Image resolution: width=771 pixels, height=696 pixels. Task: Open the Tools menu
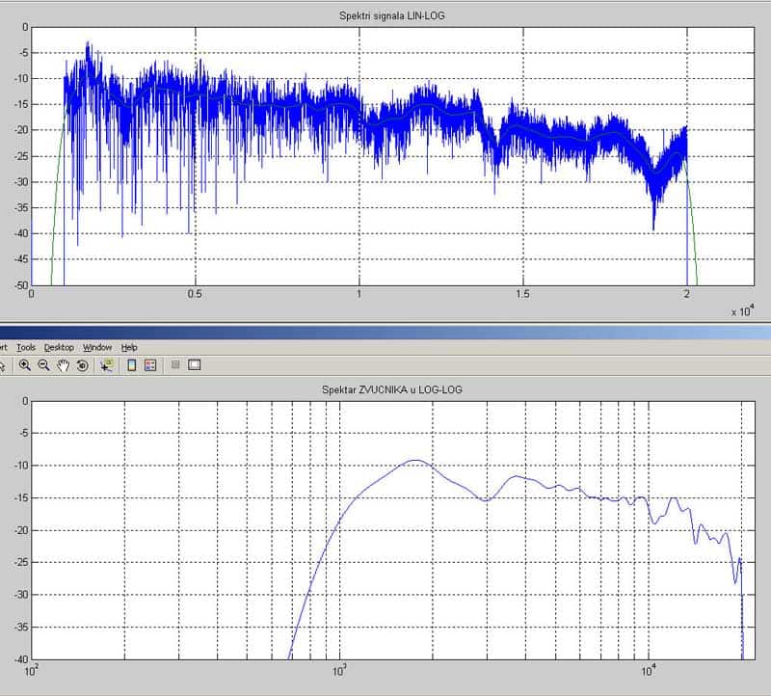26,347
